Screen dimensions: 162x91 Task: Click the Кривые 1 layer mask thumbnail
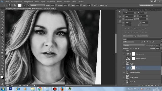[x=133, y=68]
